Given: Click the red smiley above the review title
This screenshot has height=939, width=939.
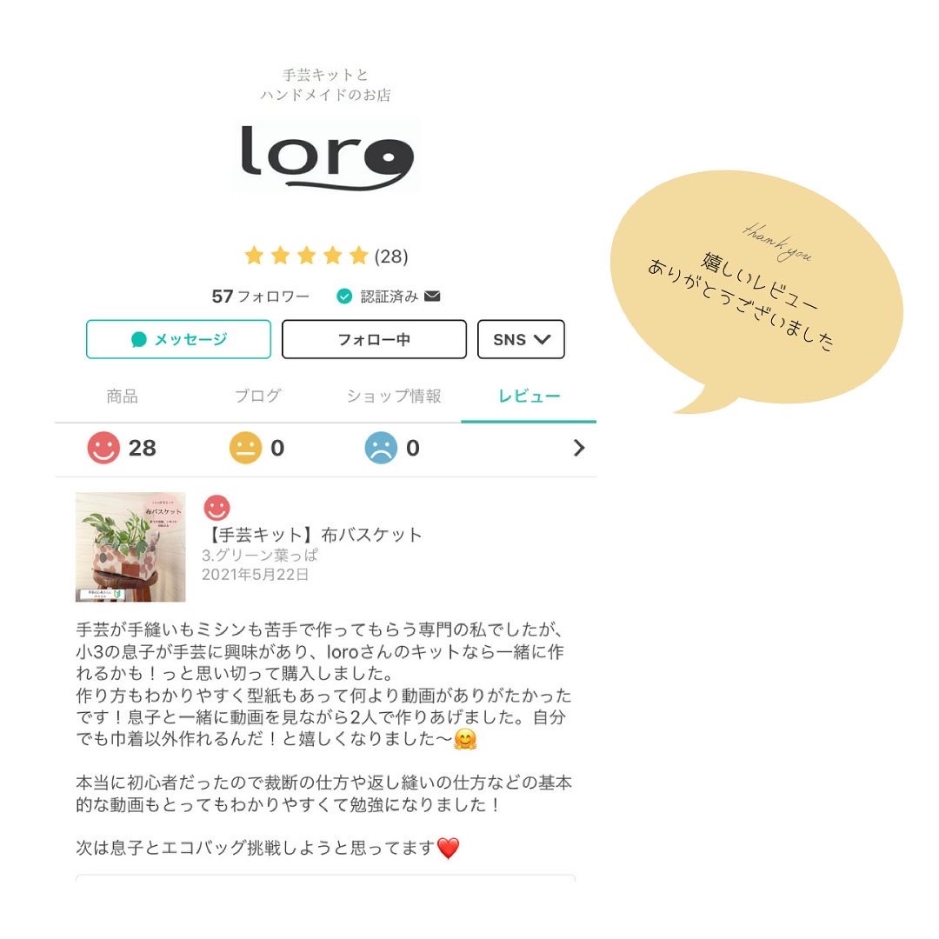Looking at the screenshot, I should 216,507.
